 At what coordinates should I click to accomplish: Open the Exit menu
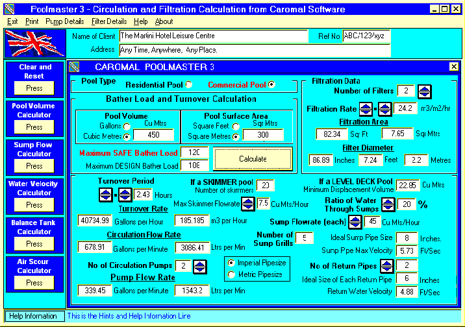12,21
